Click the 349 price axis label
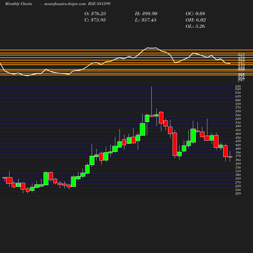The image size is (253, 253). click(x=238, y=164)
